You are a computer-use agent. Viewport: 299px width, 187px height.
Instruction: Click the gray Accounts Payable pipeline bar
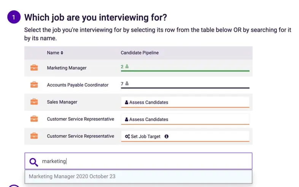[185, 88]
